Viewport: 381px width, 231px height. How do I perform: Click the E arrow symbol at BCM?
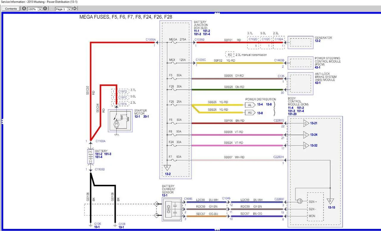[x=306, y=146]
